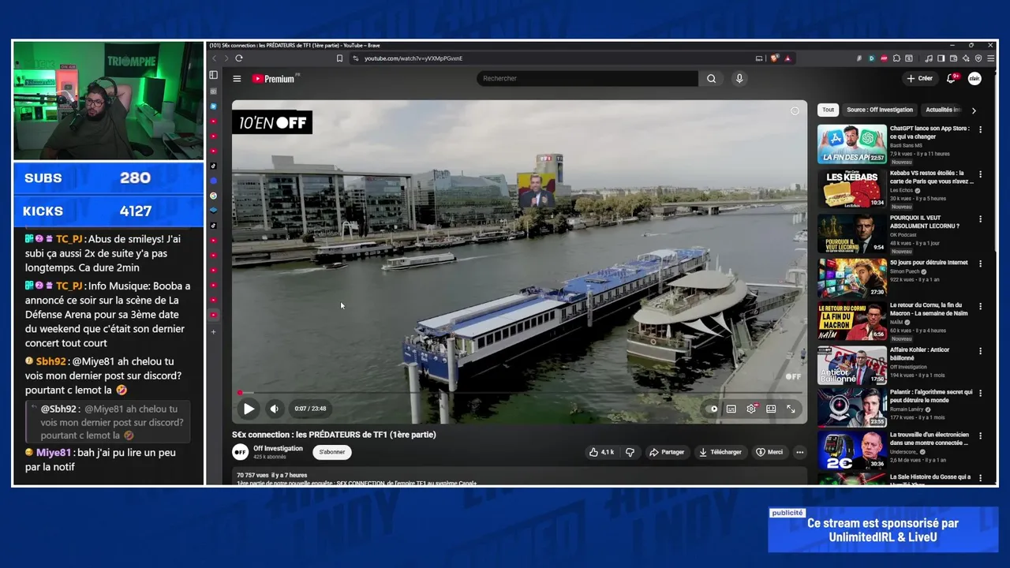This screenshot has width=1010, height=568.
Task: Open options for Affaire Kohler video
Action: click(981, 352)
